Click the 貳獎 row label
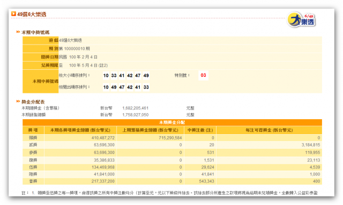Viewport: 343px width, 205px height. coord(33,145)
